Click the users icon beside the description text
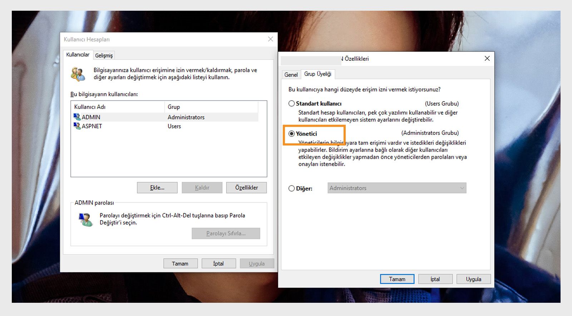This screenshot has width=572, height=316. click(x=78, y=74)
